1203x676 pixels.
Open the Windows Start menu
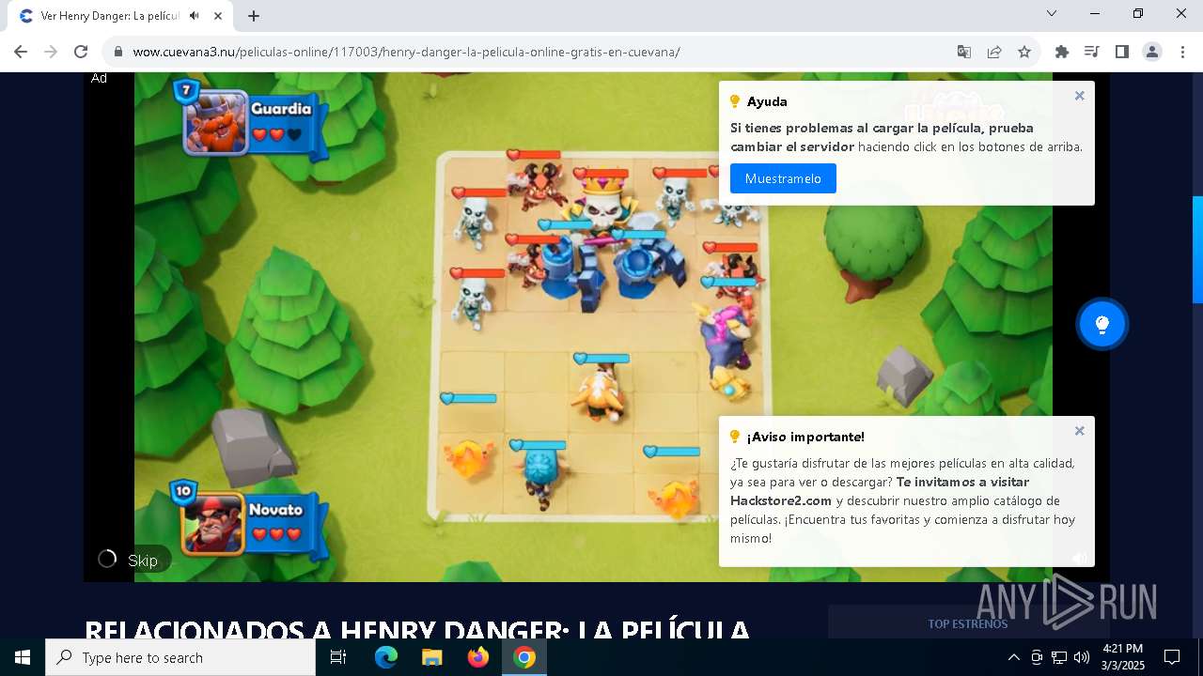coord(23,657)
